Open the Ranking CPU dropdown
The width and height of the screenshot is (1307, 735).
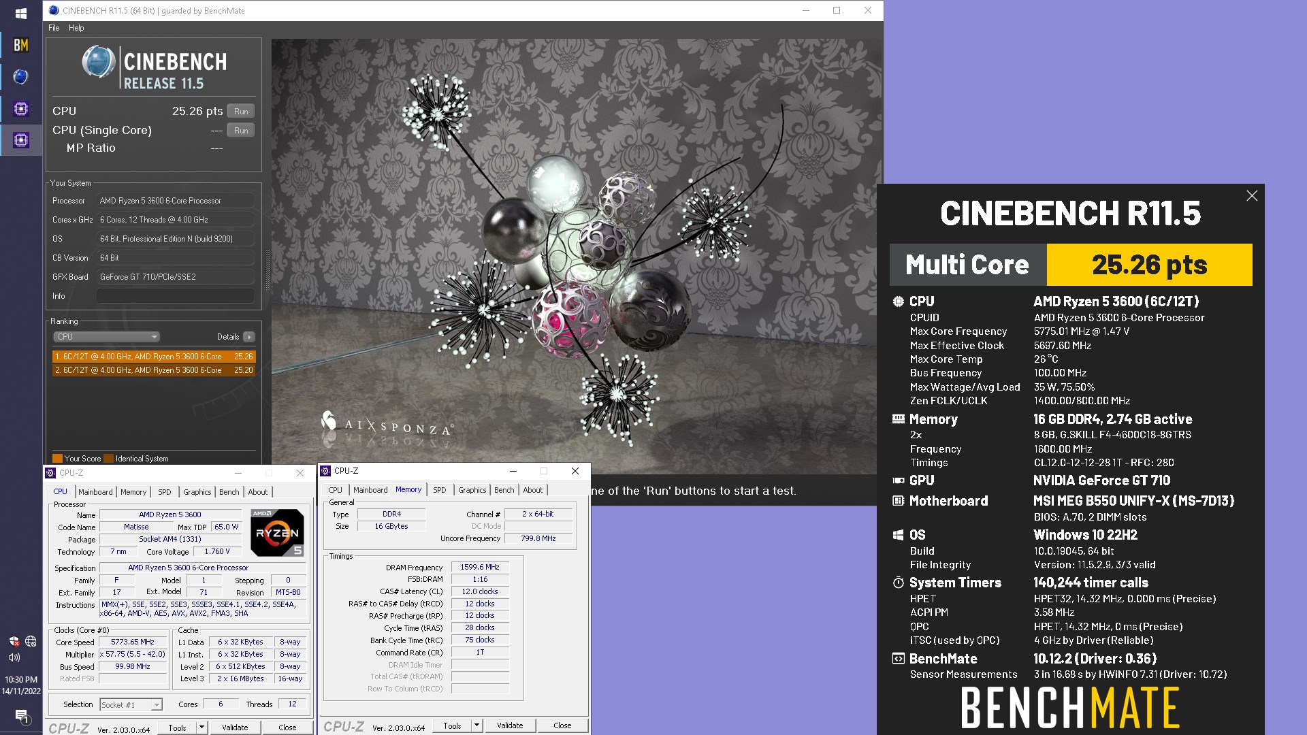tap(107, 337)
